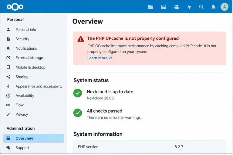Follow the Learn more link
Image resolution: width=233 pixels, height=155 pixels.
tap(100, 58)
